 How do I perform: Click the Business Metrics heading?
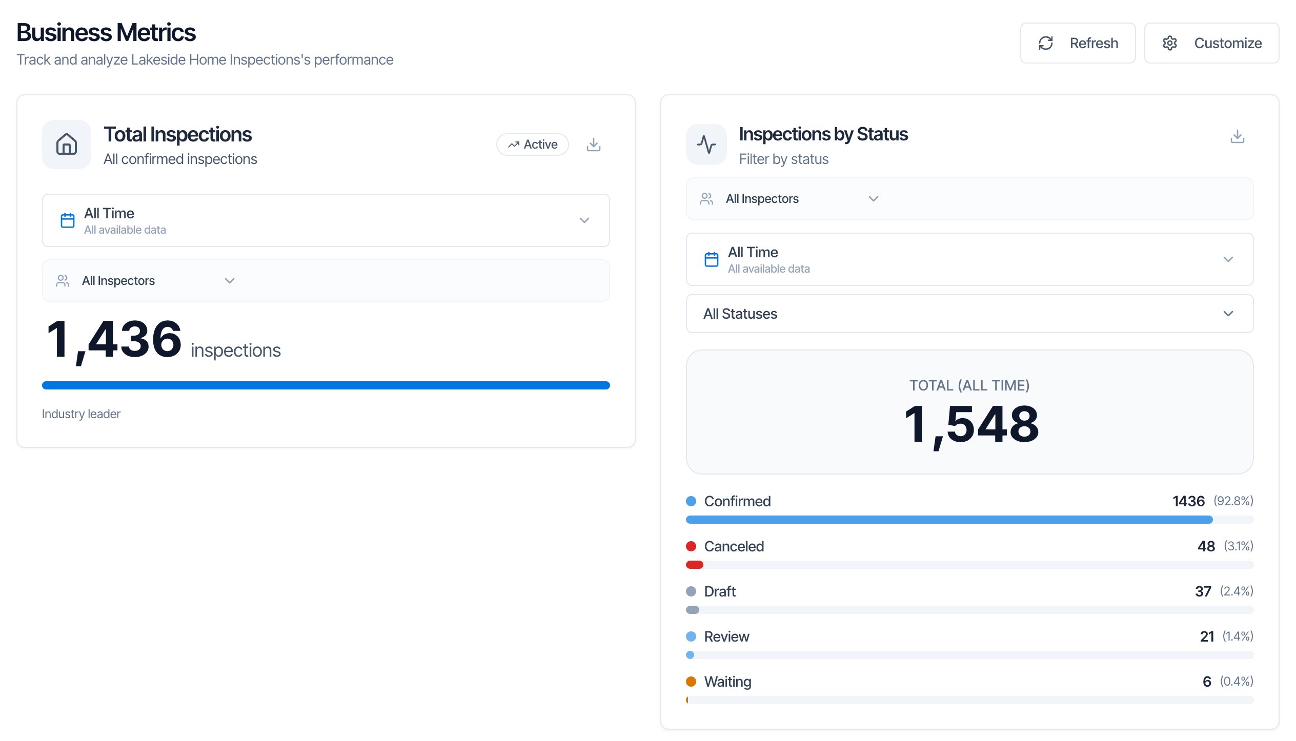pos(106,33)
